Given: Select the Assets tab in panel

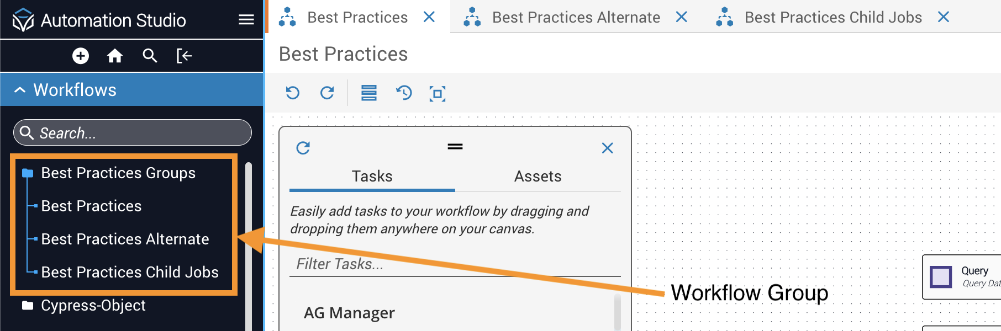Looking at the screenshot, I should click(538, 177).
